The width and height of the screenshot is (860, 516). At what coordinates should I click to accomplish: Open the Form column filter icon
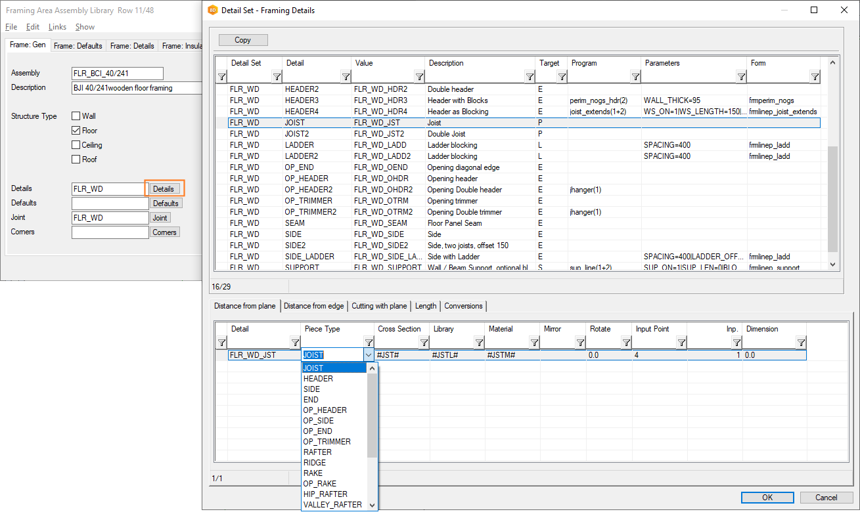click(815, 77)
